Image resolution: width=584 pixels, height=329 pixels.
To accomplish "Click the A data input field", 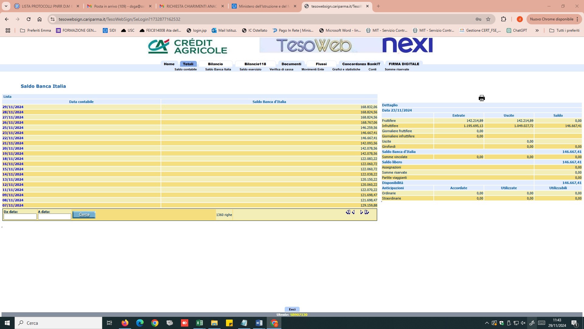I will tap(54, 217).
